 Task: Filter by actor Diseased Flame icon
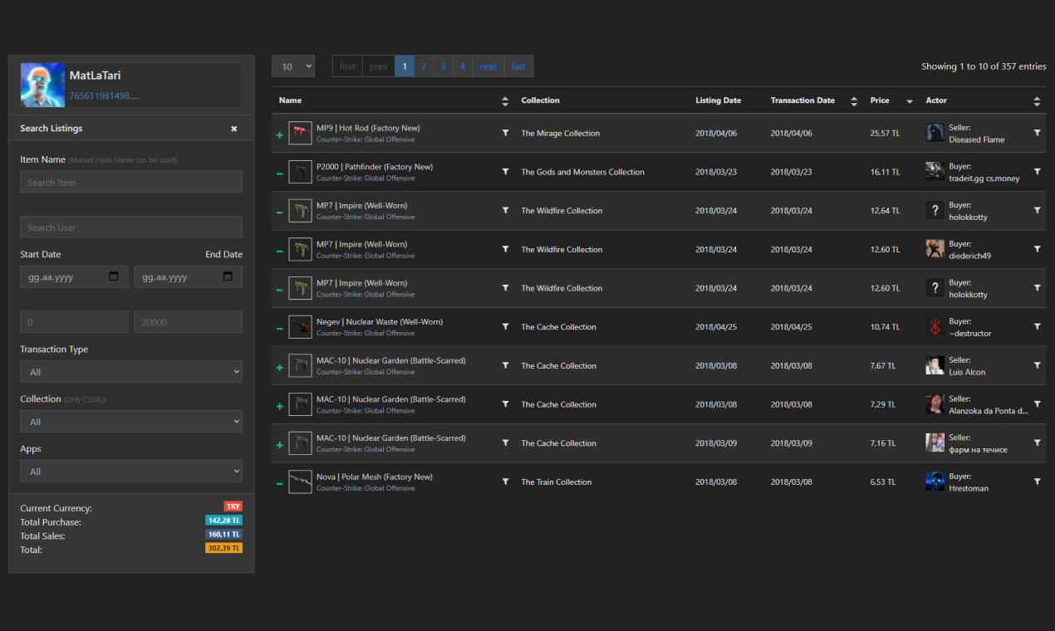point(1037,133)
